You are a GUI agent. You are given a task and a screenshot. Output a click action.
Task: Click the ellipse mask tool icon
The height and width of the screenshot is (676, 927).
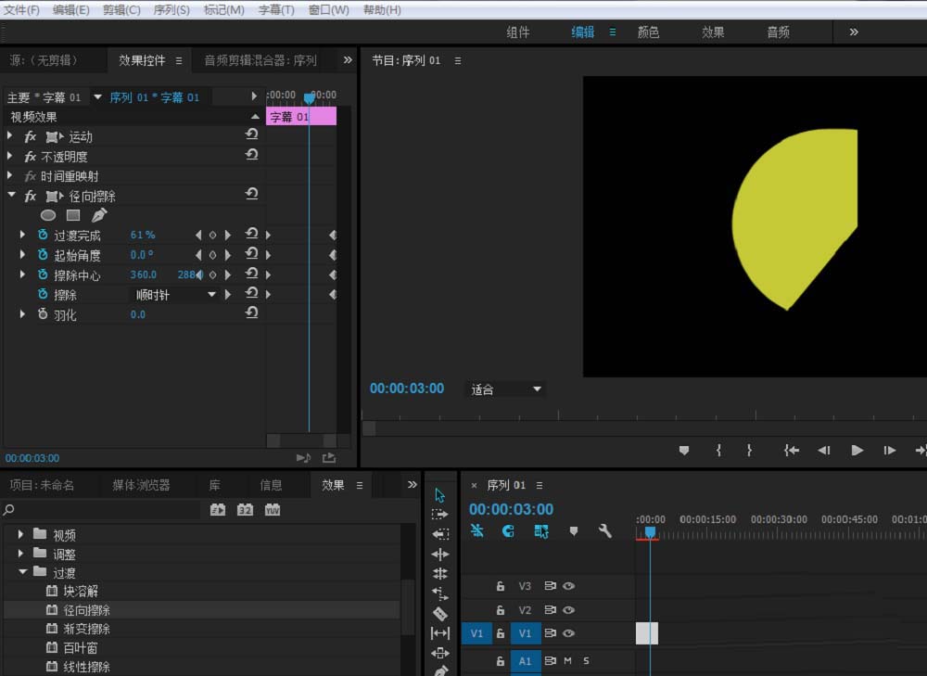pyautogui.click(x=48, y=215)
